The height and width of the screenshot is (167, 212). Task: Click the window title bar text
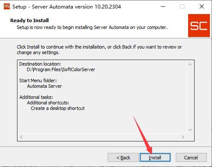tap(67, 7)
